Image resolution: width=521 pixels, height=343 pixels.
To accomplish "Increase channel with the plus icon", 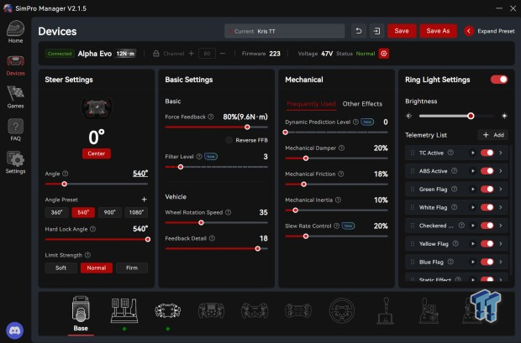I will [192, 54].
